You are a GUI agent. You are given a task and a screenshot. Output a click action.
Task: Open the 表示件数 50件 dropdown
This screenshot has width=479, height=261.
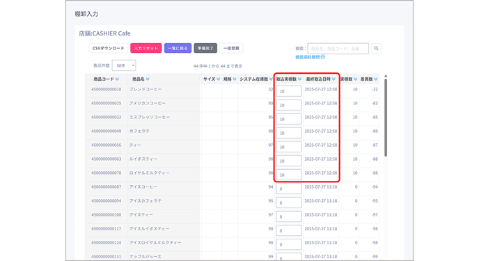[x=124, y=65]
